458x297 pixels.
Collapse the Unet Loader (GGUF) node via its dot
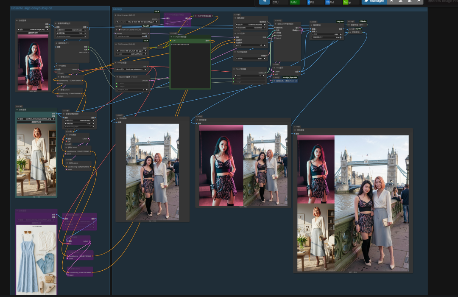(x=116, y=15)
